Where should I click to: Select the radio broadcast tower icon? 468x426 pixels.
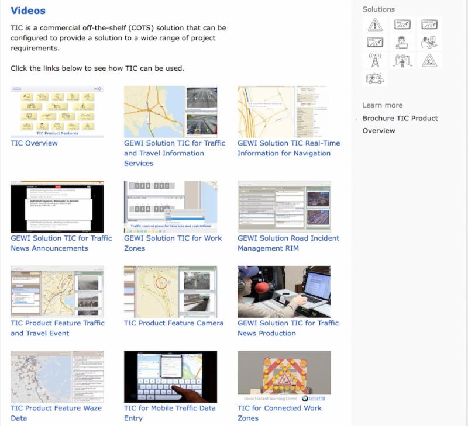click(x=375, y=60)
